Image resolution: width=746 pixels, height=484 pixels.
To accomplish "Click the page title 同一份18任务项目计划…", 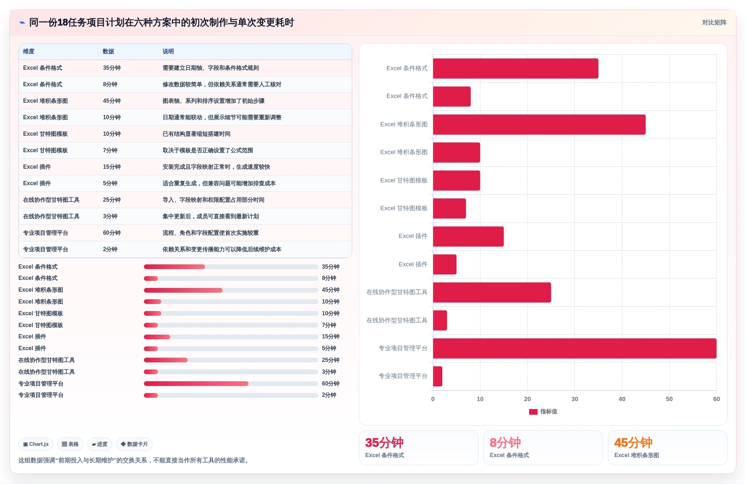I will coord(162,23).
